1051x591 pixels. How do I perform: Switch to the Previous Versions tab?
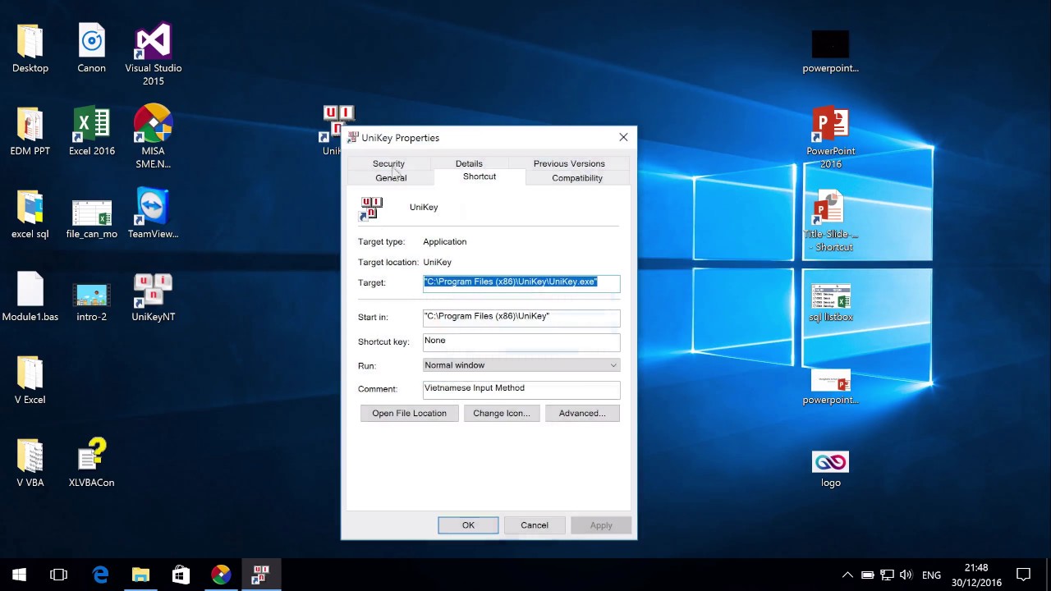point(569,163)
